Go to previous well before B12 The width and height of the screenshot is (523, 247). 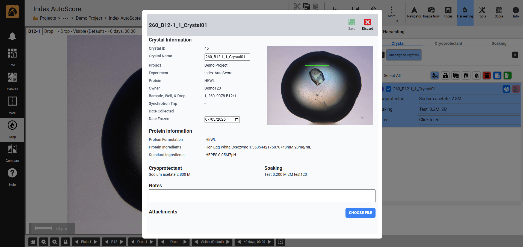click(107, 242)
